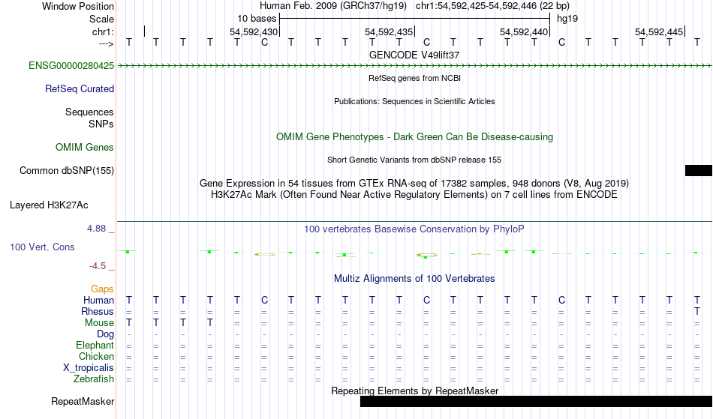This screenshot has height=419, width=713.
Task: Click the Scale label
Action: coord(102,19)
